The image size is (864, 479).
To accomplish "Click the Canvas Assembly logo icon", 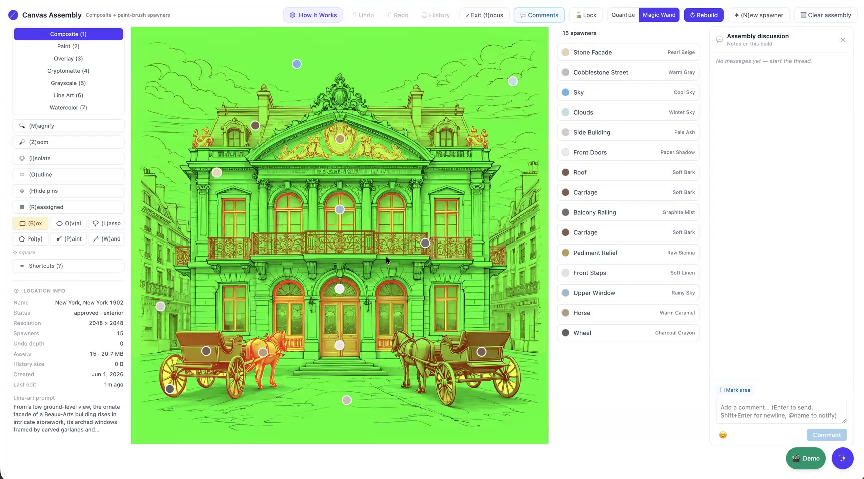I will 13,15.
